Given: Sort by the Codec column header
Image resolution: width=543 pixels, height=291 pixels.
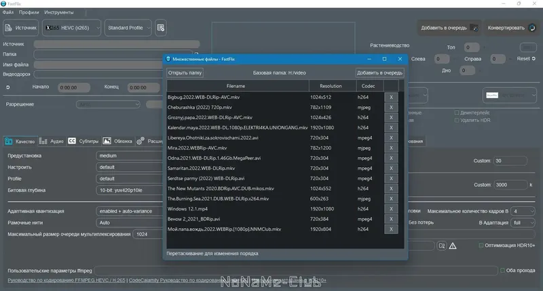Looking at the screenshot, I should pos(370,86).
